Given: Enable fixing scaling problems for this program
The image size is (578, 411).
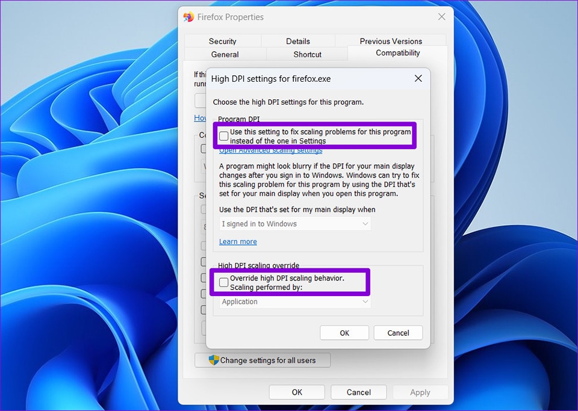Looking at the screenshot, I should pos(223,135).
